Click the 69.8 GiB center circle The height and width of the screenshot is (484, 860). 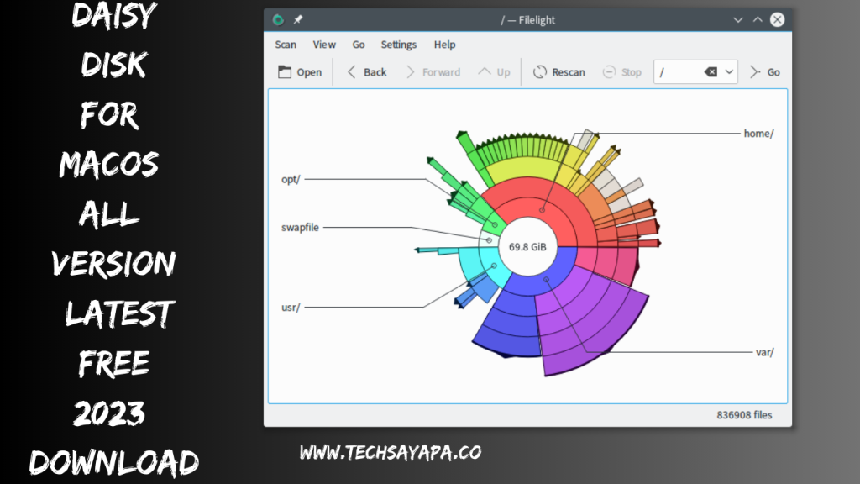[x=527, y=247]
